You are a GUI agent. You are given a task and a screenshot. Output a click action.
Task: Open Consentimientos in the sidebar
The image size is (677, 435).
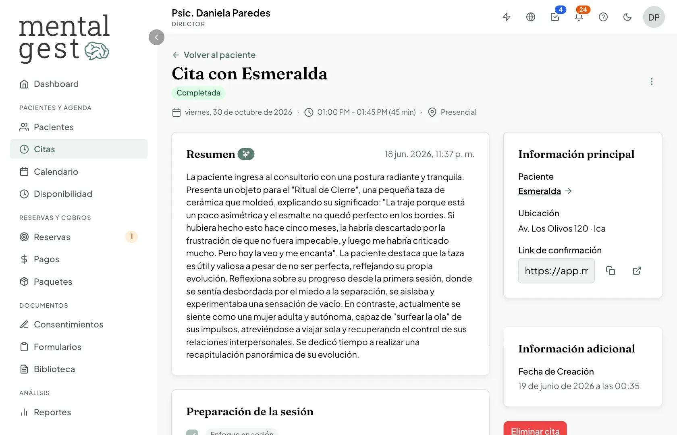[x=79, y=324]
